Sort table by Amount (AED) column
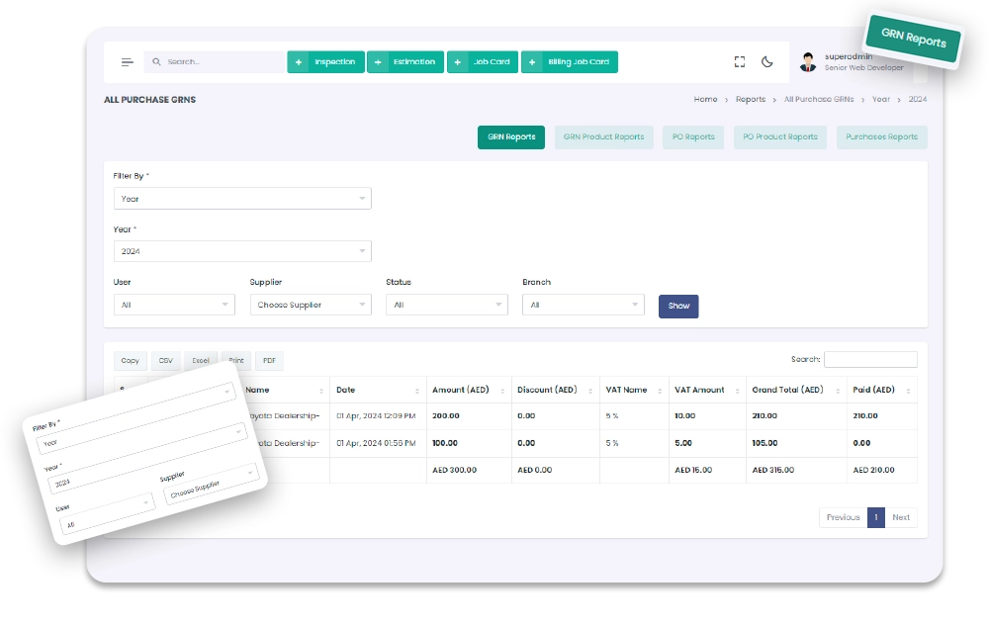 [469, 391]
